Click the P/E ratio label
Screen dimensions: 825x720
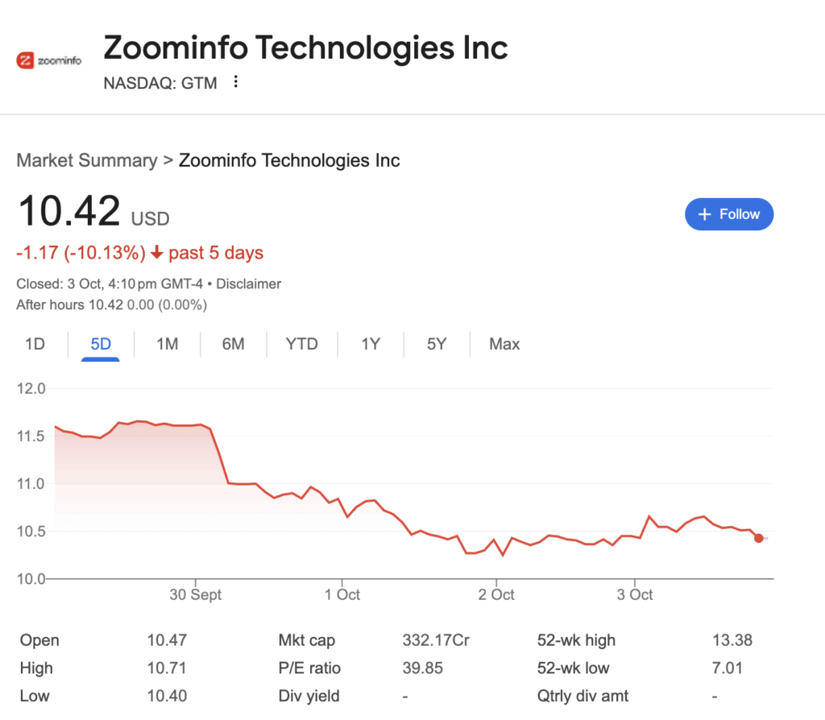[x=309, y=668]
